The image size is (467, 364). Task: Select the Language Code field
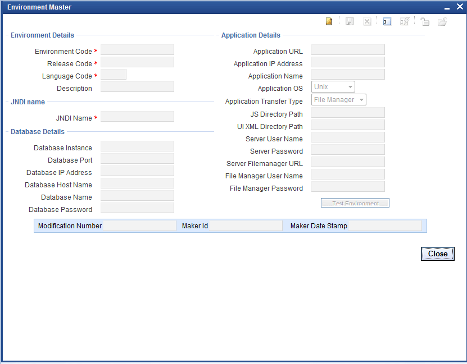tap(114, 75)
